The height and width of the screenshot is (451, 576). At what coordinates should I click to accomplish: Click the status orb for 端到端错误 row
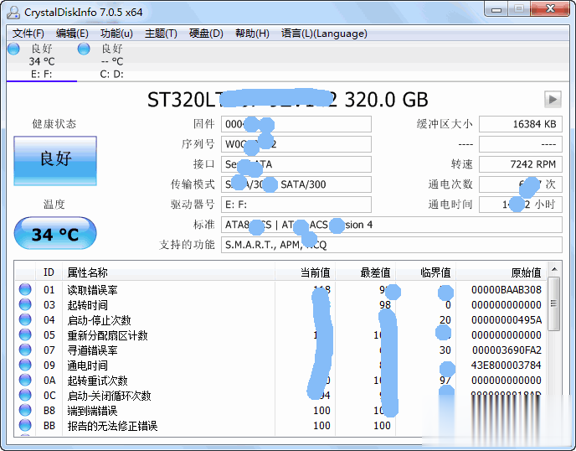coord(25,410)
